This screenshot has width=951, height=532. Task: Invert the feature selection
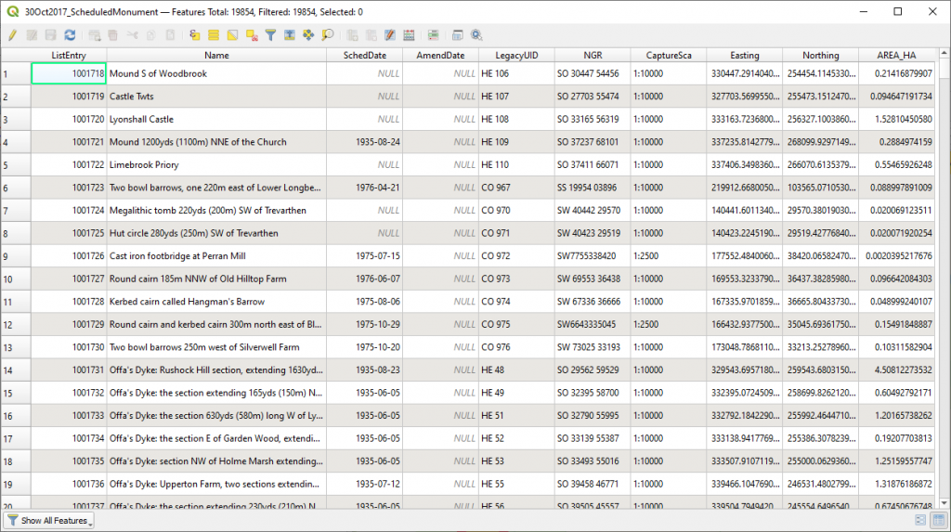pos(232,35)
